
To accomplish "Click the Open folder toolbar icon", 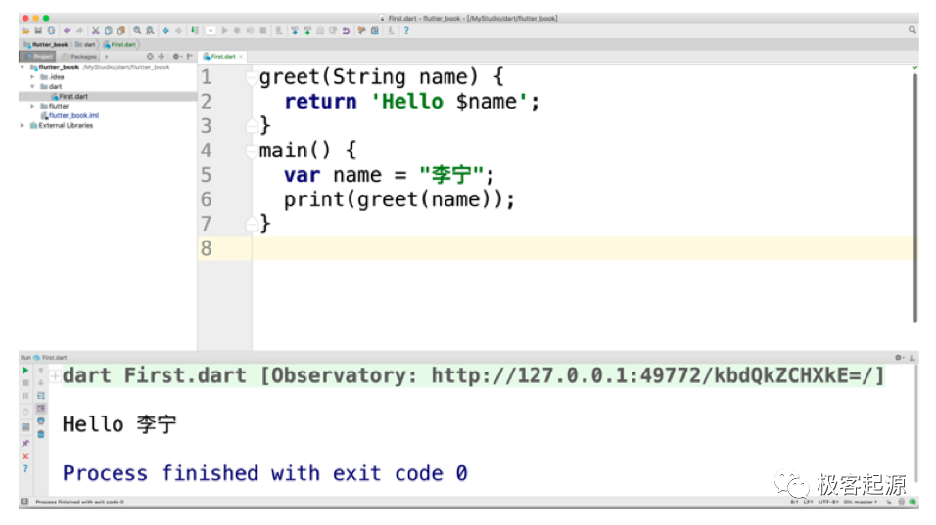I will point(25,31).
